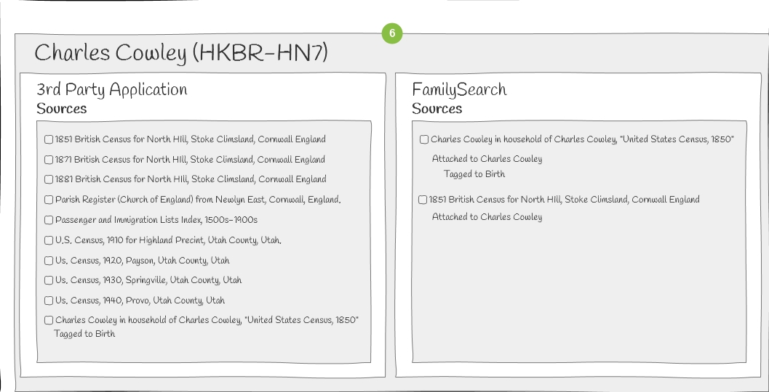The image size is (769, 392).
Task: Click the Charles Cowley (HKBR-HN7) heading
Action: pos(181,53)
